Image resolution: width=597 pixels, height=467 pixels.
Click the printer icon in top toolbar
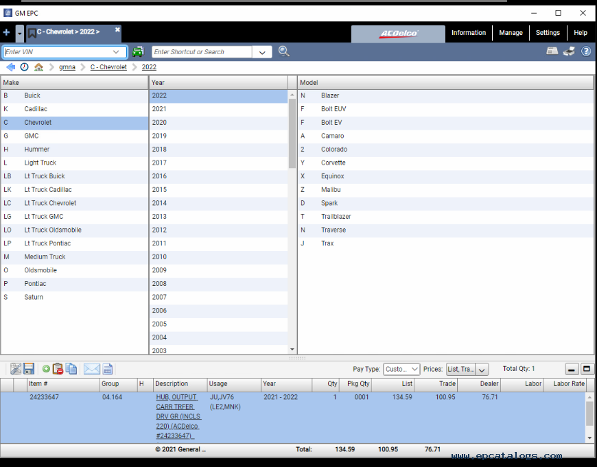coord(569,51)
